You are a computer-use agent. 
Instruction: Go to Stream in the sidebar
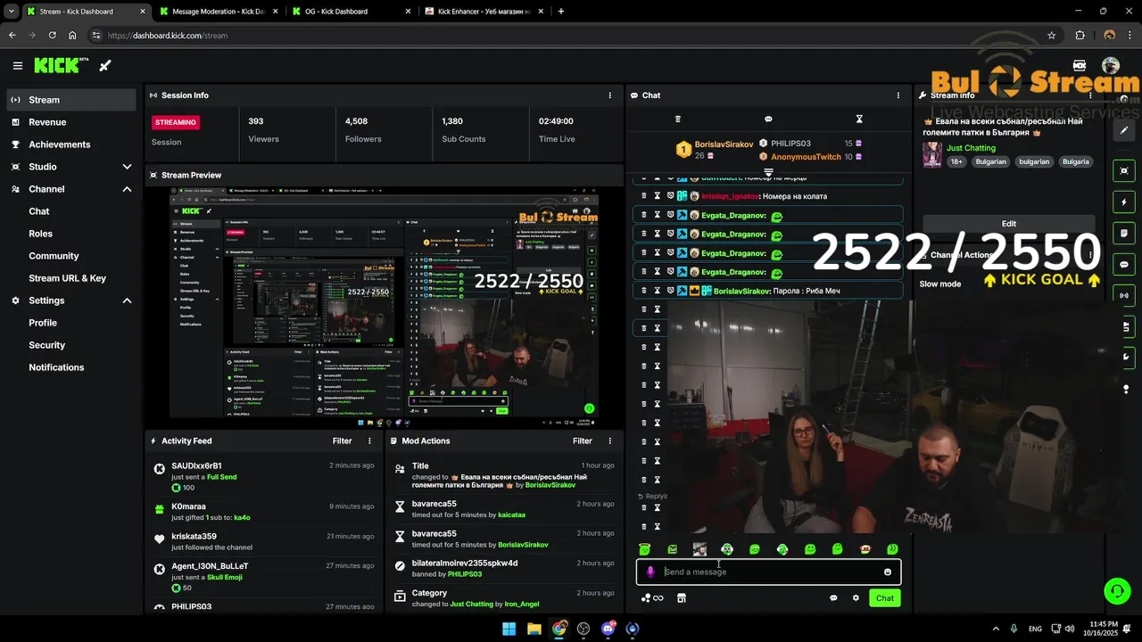(71, 100)
